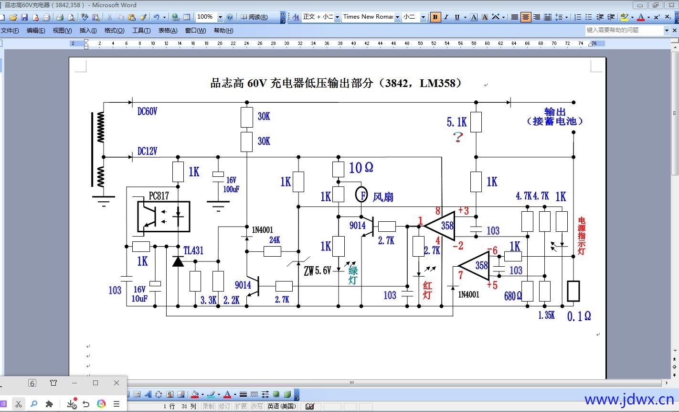This screenshot has width=679, height=412.
Task: Activate the Format Painter brush icon
Action: (x=143, y=17)
